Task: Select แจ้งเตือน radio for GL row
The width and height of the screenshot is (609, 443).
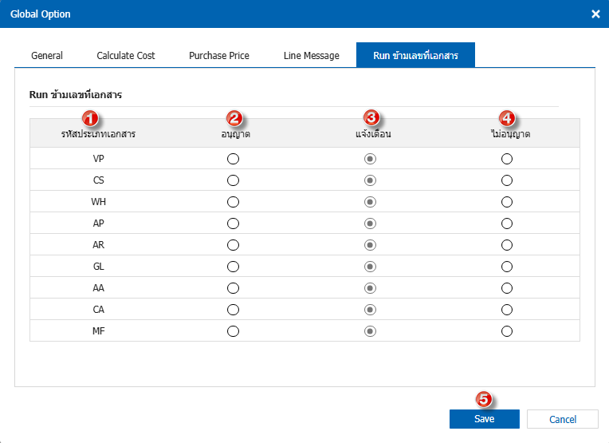Action: tap(370, 267)
